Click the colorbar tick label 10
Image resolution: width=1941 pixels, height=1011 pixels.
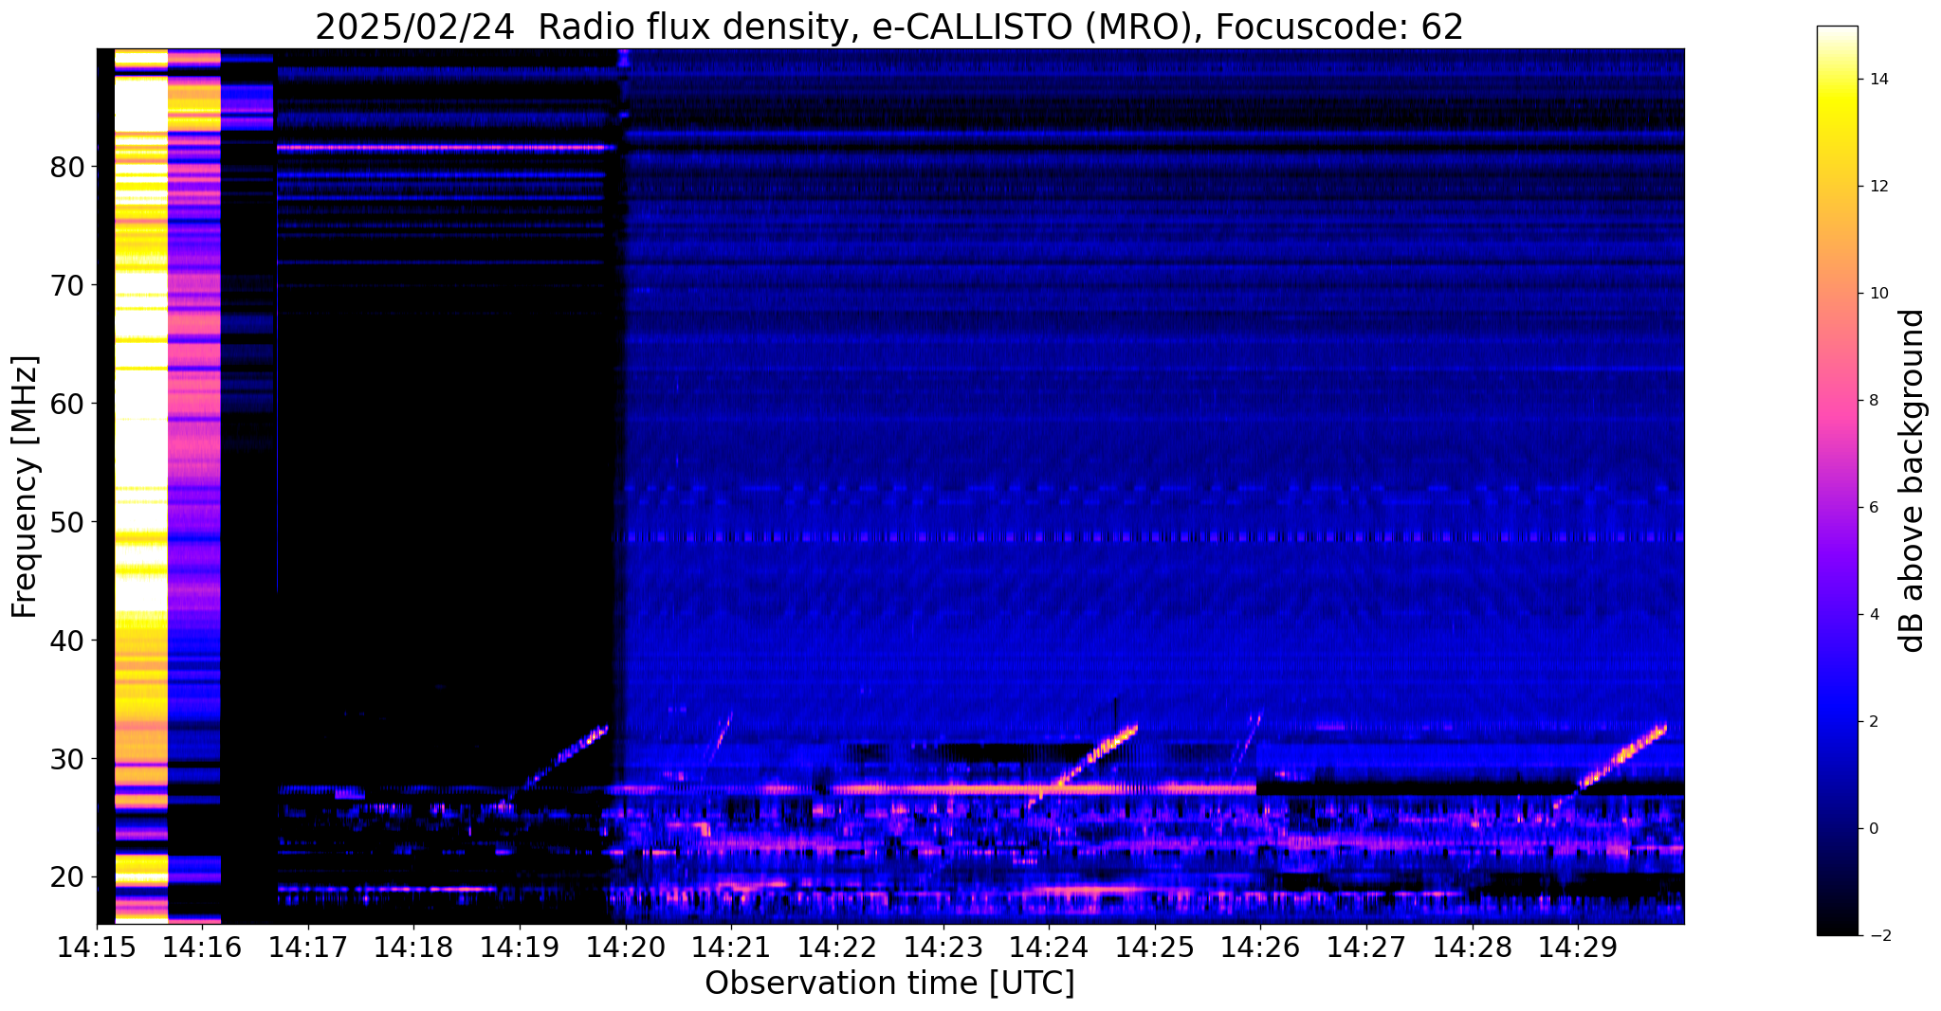1878,294
